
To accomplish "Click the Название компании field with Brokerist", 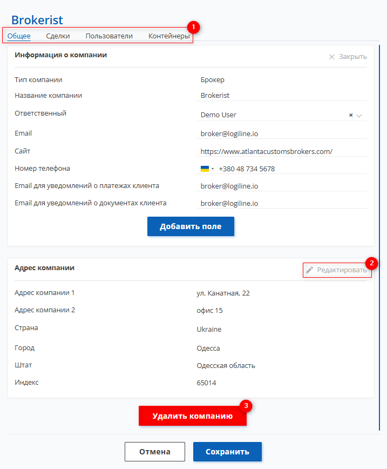I will [282, 96].
